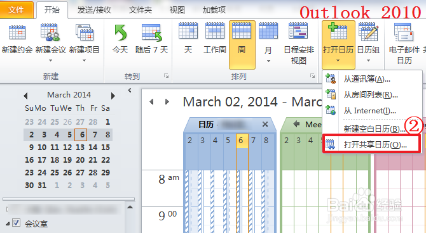Select March 1 in mini calendar
The width and height of the screenshot is (426, 233).
click(x=107, y=122)
